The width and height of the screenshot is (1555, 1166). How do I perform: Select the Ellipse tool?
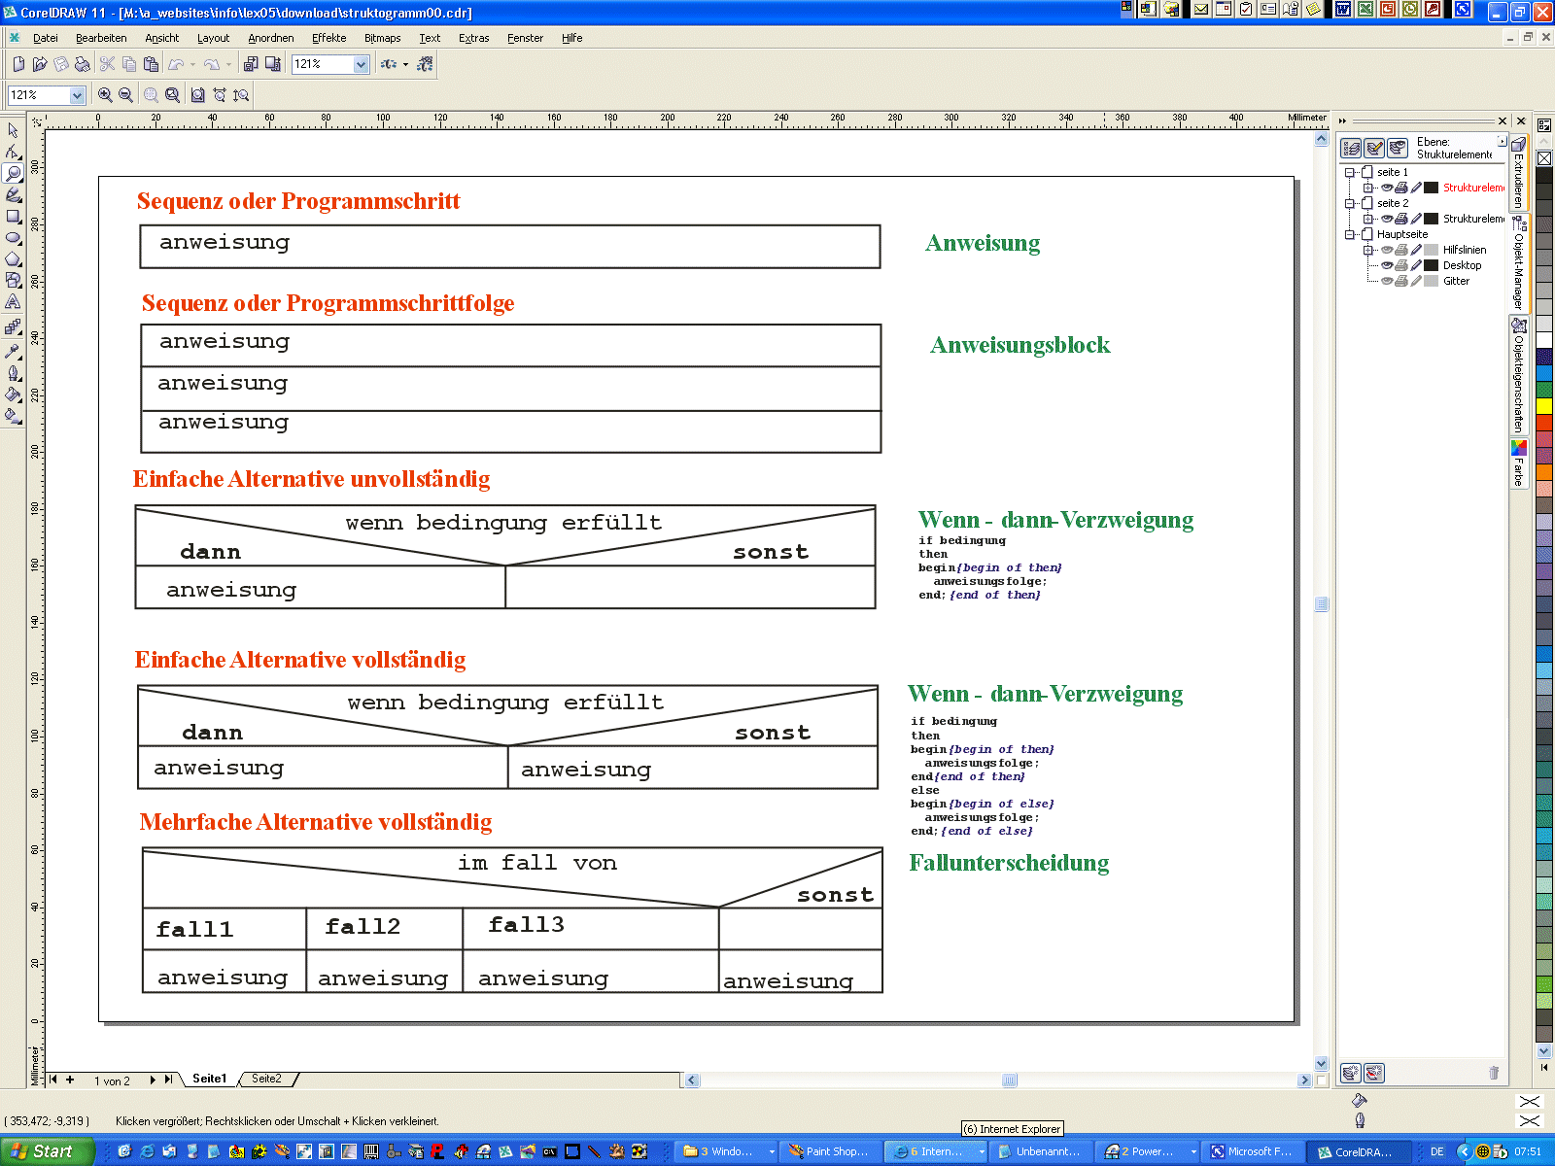click(13, 237)
